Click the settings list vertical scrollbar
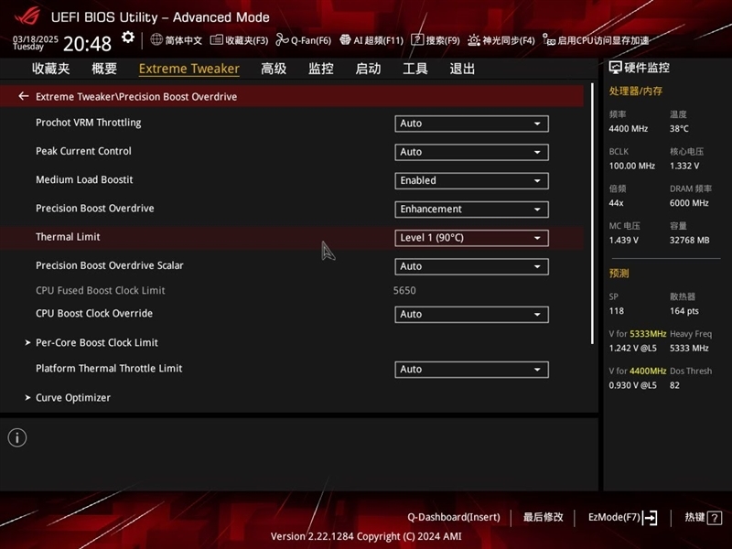732x549 pixels. [592, 214]
